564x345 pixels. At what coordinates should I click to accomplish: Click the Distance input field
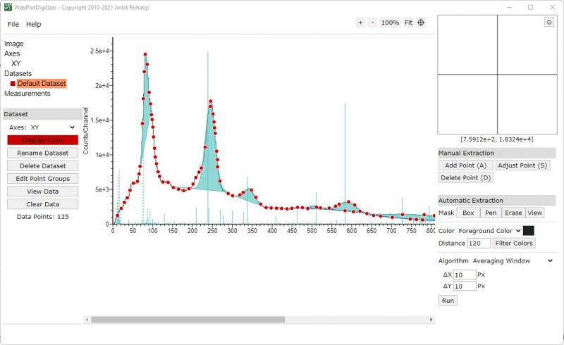pos(479,243)
